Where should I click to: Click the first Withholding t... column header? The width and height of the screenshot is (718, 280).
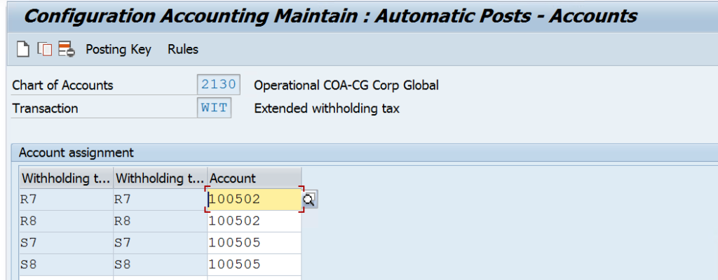66,178
